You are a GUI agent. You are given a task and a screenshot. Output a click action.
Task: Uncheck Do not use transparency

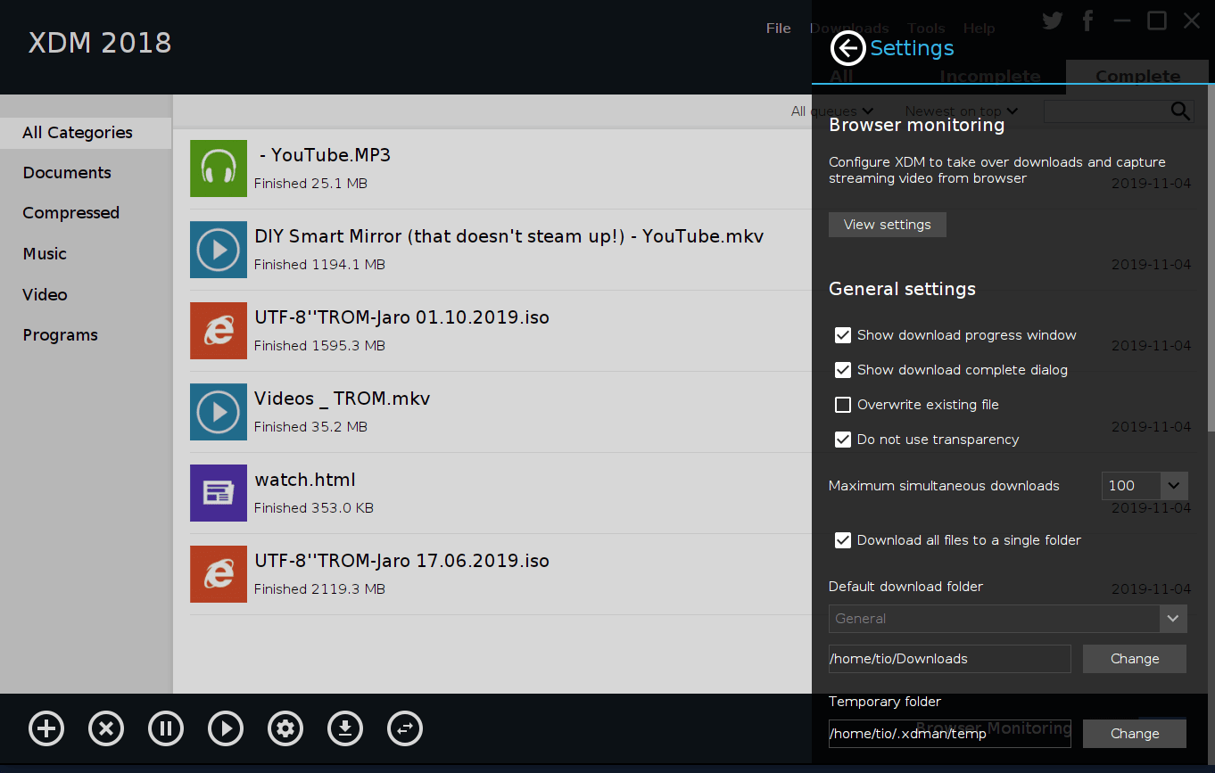click(843, 440)
